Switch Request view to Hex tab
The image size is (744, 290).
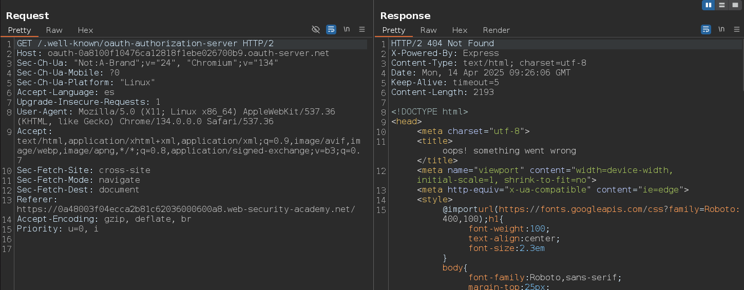tap(85, 30)
